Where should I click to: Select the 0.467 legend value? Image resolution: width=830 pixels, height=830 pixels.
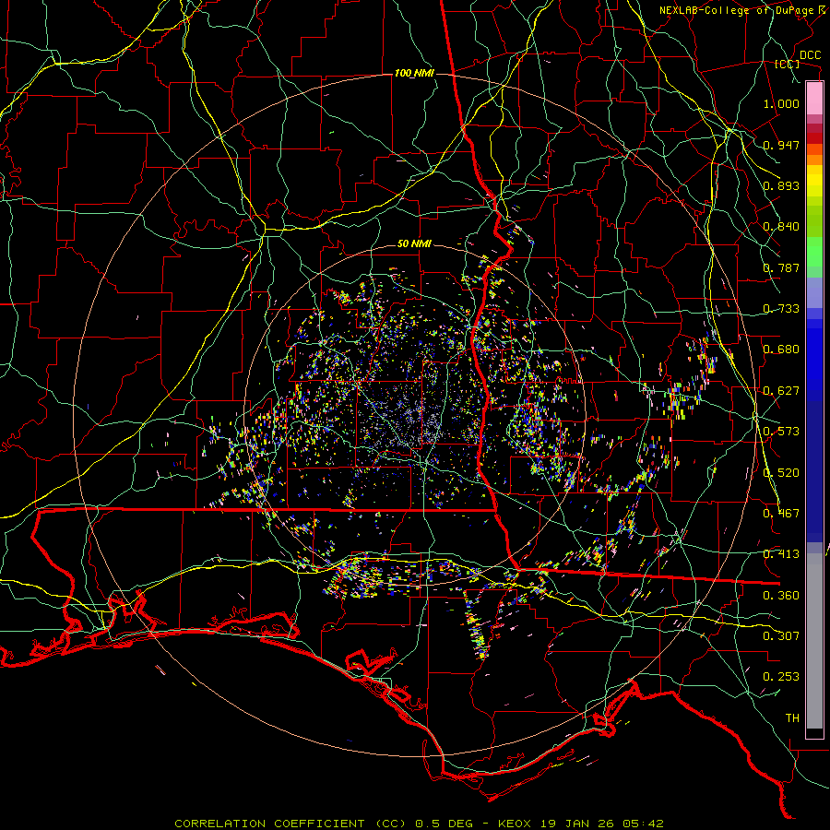[x=781, y=514]
